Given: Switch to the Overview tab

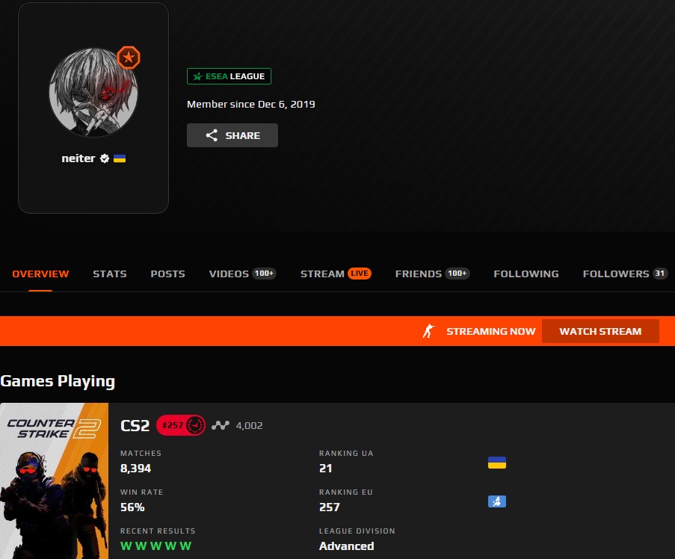Looking at the screenshot, I should pyautogui.click(x=40, y=274).
